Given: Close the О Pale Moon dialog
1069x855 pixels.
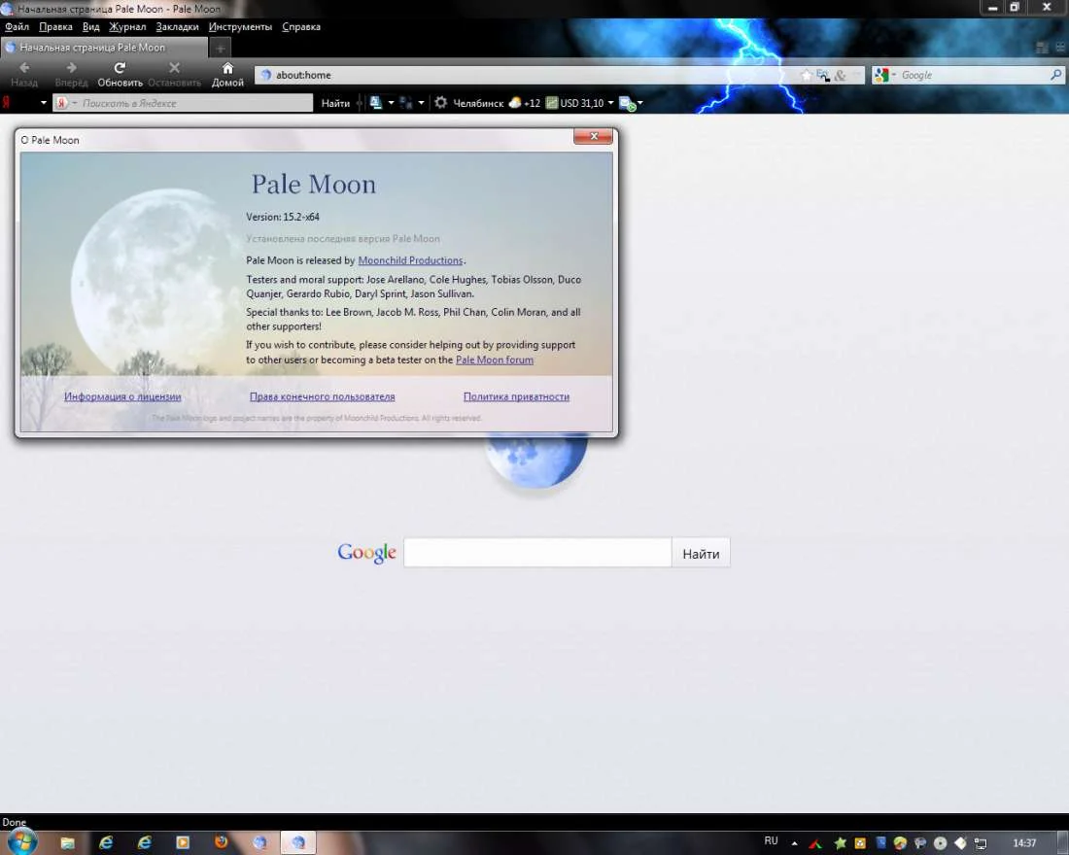Looking at the screenshot, I should click(x=593, y=136).
